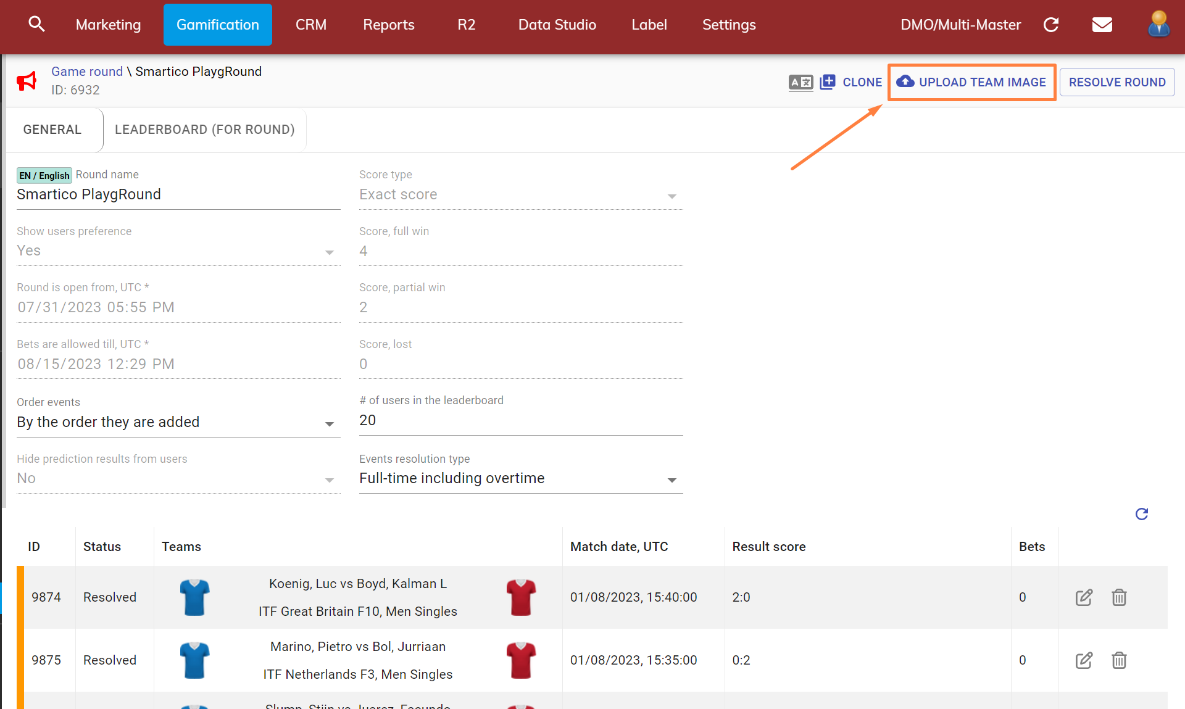The image size is (1185, 709).
Task: Open the CRM menu
Action: pyautogui.click(x=310, y=25)
